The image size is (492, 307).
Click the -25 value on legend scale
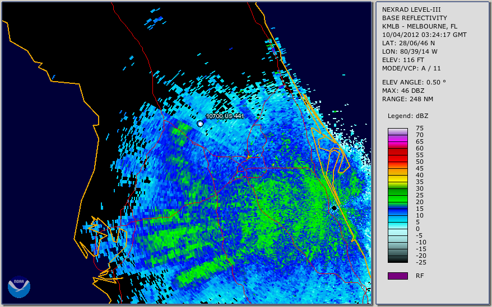tap(421, 262)
